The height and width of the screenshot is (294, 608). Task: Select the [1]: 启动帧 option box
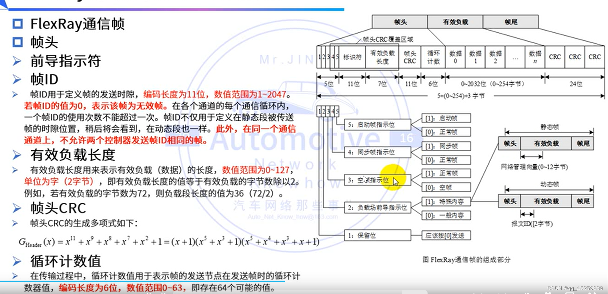(446, 118)
